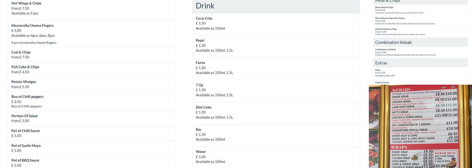Pick Diet Coke from the drinks list
This screenshot has height=168, width=472.
(x=204, y=108)
